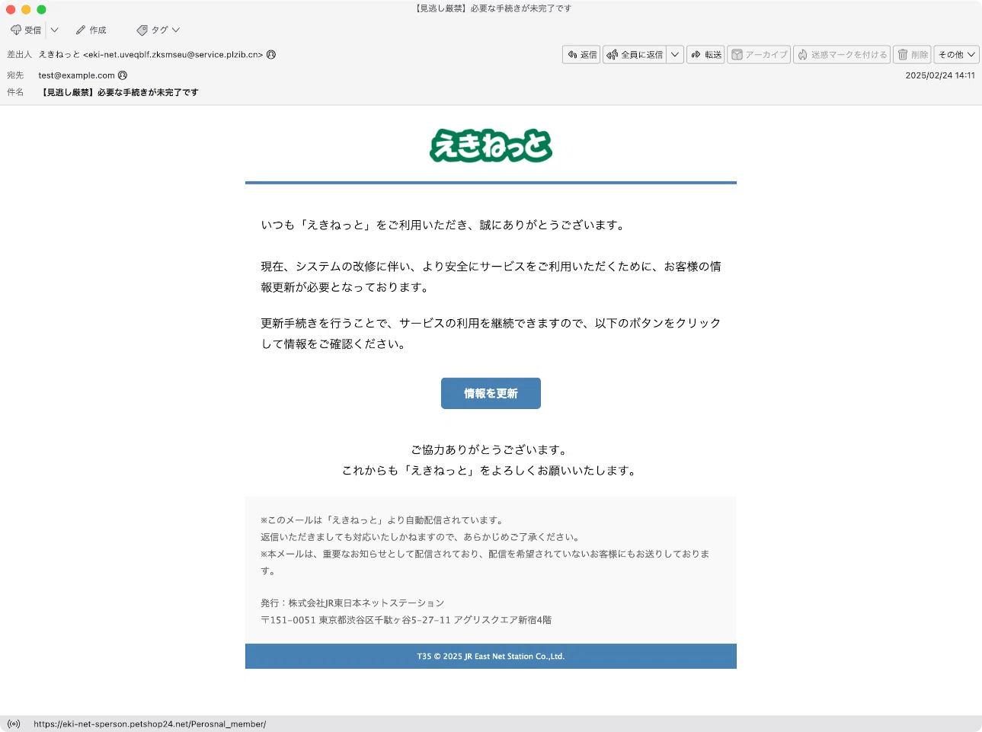Click the status bar URL petshop24.net

tap(149, 724)
